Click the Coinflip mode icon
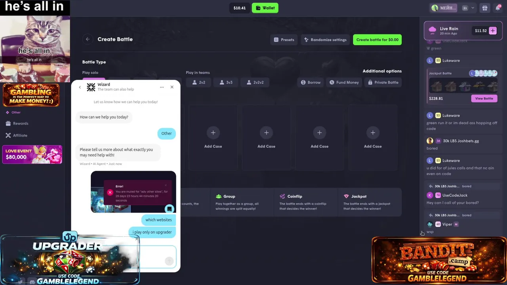The image size is (507, 285). 282,196
